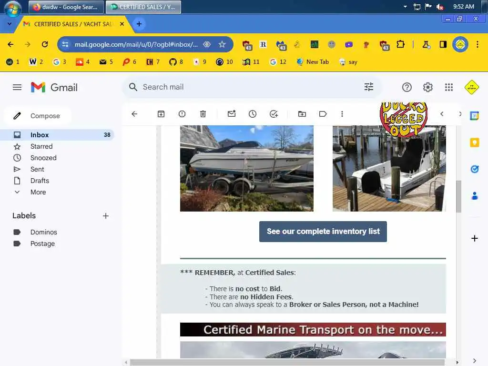Reload the page

[45, 44]
